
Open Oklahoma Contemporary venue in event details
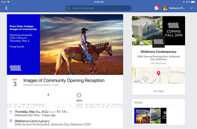point(32,121)
